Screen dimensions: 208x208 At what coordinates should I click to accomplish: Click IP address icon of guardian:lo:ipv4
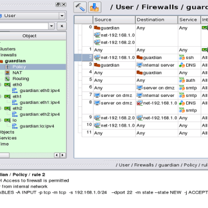(x=15, y=126)
